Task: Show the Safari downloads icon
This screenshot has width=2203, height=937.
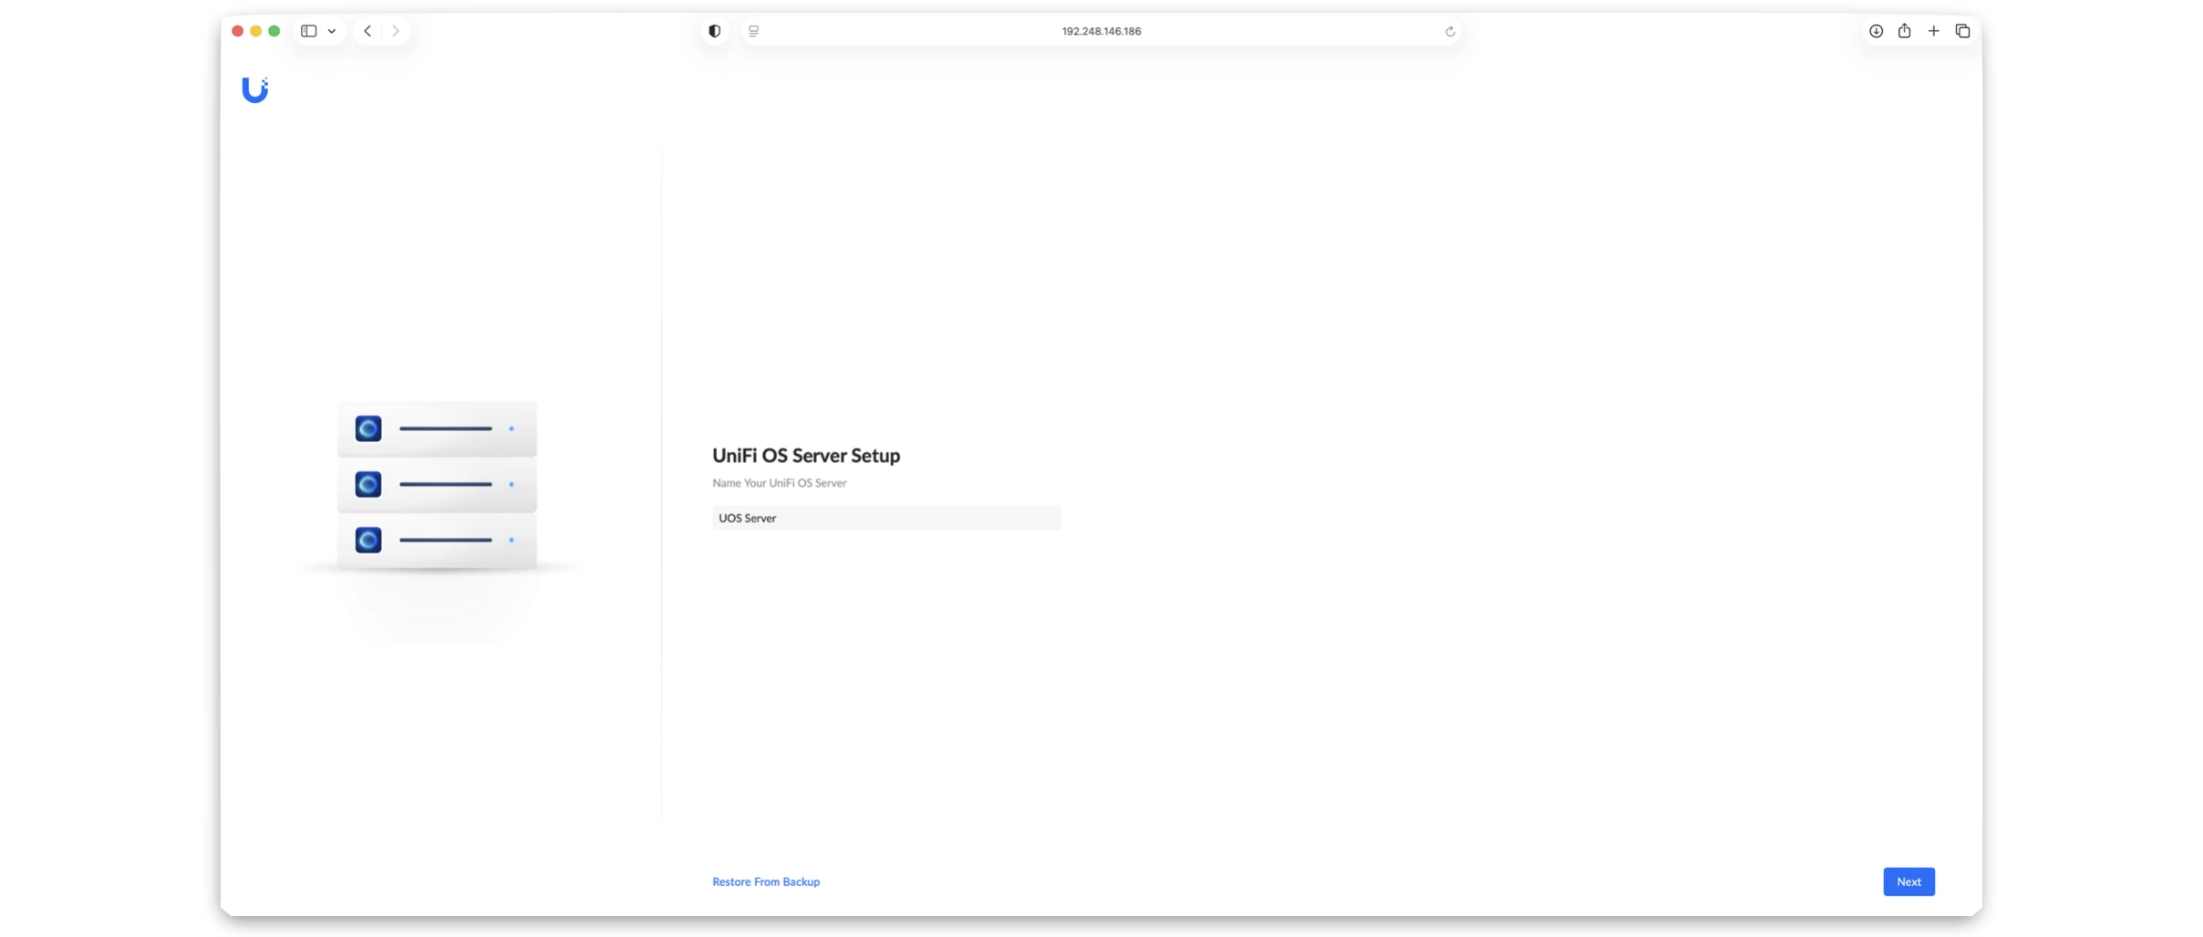Action: tap(1876, 31)
